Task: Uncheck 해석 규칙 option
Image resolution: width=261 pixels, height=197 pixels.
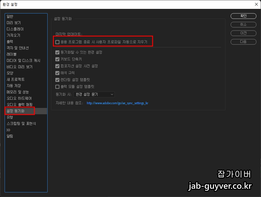Action: pos(57,73)
